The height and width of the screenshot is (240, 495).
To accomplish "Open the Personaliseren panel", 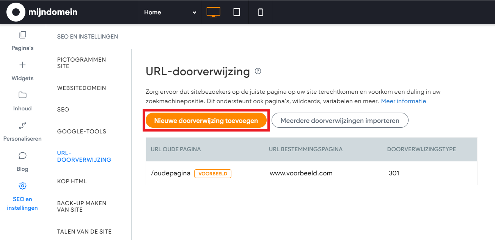I will coord(22,131).
